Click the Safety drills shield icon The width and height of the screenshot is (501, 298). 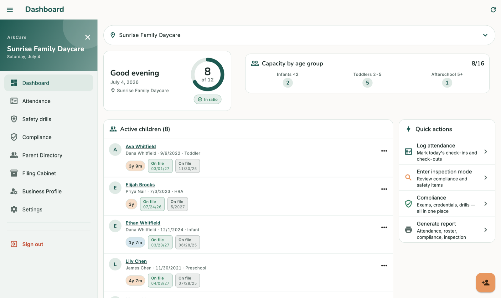[x=14, y=119]
